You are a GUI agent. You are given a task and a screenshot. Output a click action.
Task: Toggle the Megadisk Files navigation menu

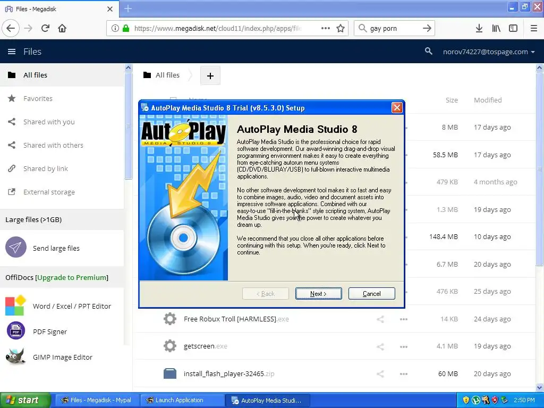pyautogui.click(x=12, y=52)
